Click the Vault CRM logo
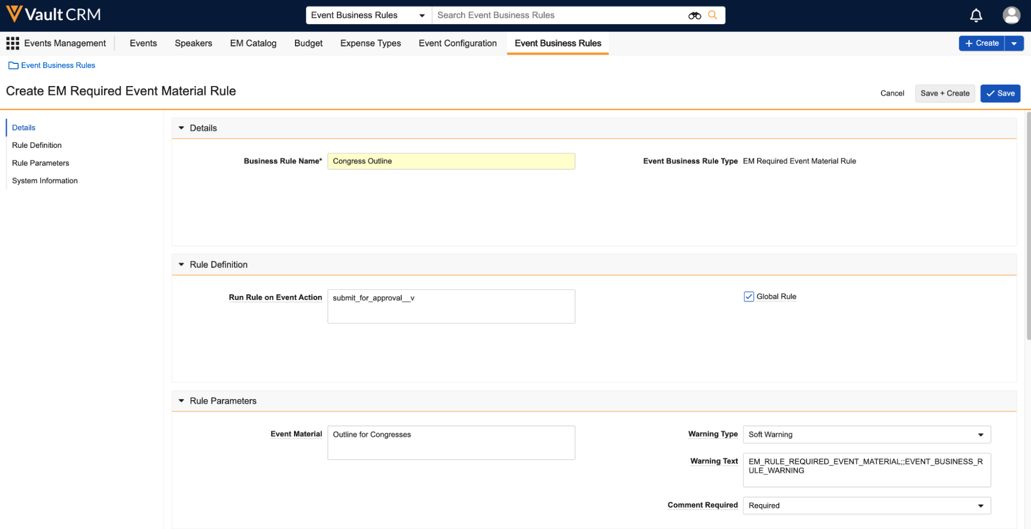The width and height of the screenshot is (1031, 529). point(53,14)
